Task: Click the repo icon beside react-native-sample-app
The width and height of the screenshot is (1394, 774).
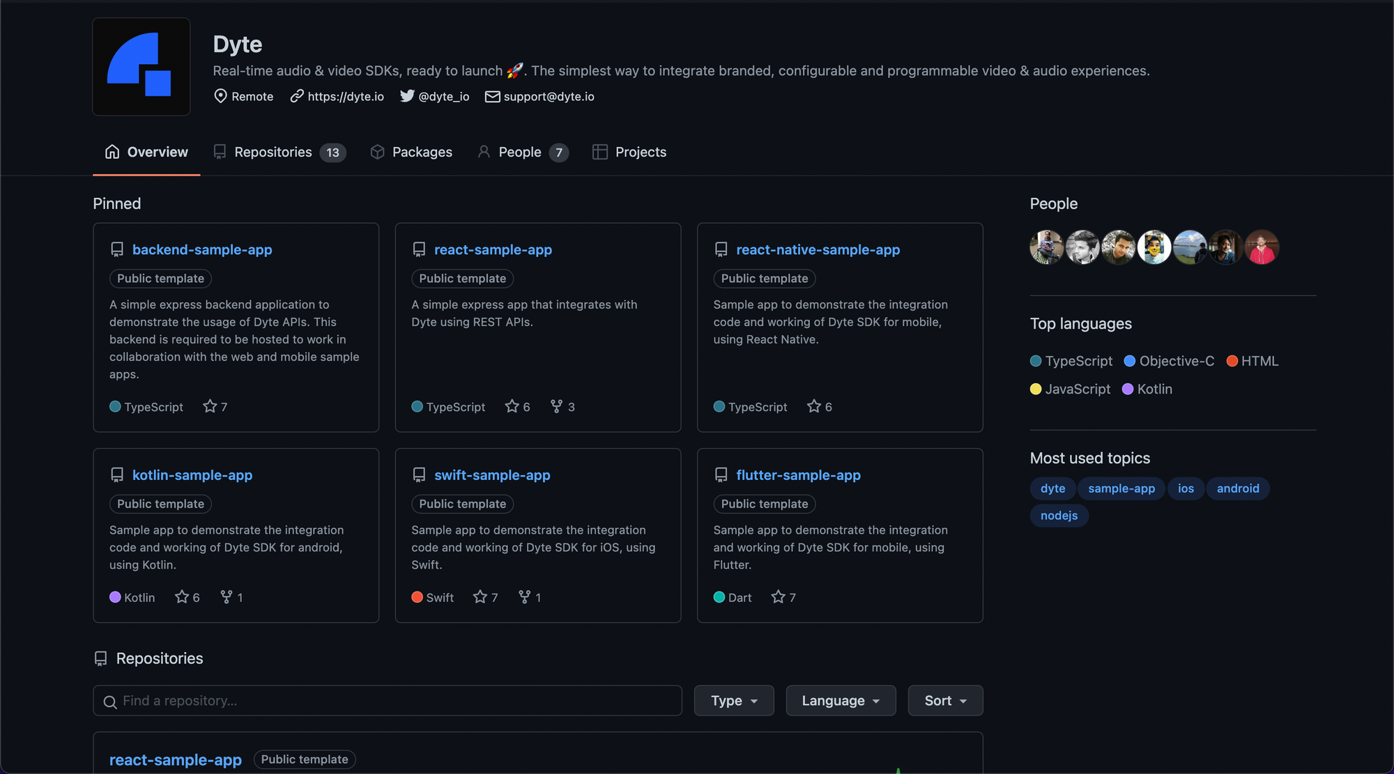Action: pyautogui.click(x=721, y=249)
